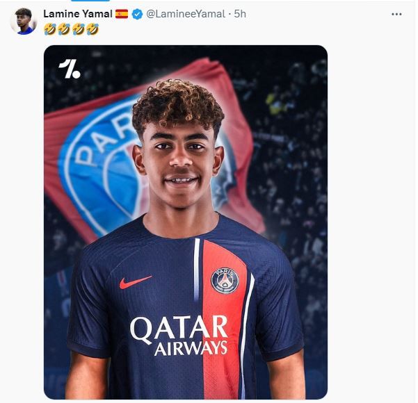Click the red center stripe of the jersey
Image resolution: width=418 pixels, height=403 pixels.
224,327
